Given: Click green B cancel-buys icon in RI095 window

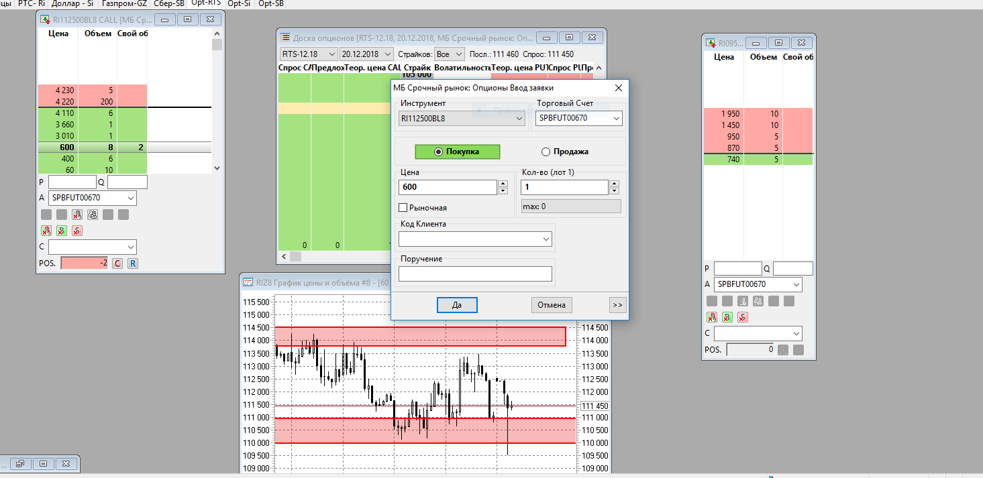Looking at the screenshot, I should click(727, 317).
